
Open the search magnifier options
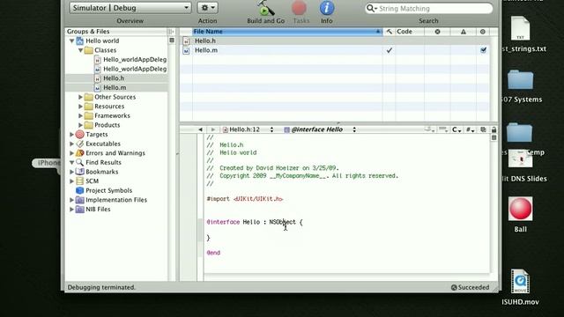(x=372, y=8)
